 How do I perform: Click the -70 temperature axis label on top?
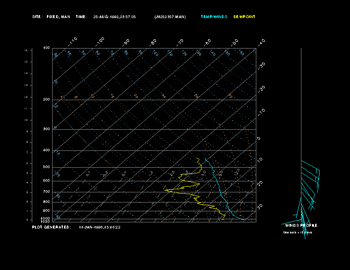click(x=180, y=42)
